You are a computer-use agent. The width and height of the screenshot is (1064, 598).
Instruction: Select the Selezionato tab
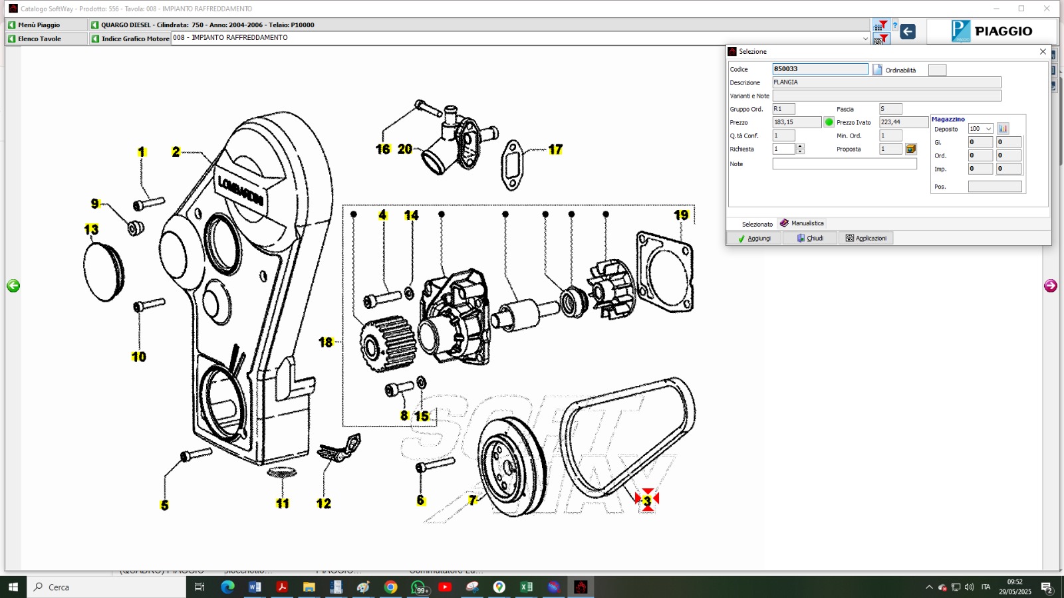[x=757, y=224]
